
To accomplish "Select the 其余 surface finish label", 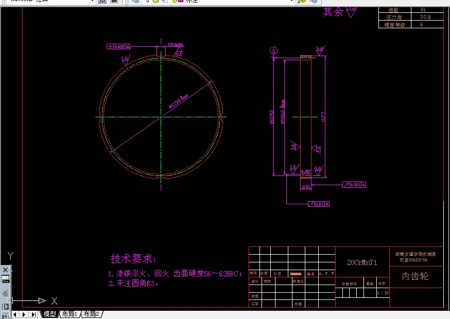I will [333, 12].
